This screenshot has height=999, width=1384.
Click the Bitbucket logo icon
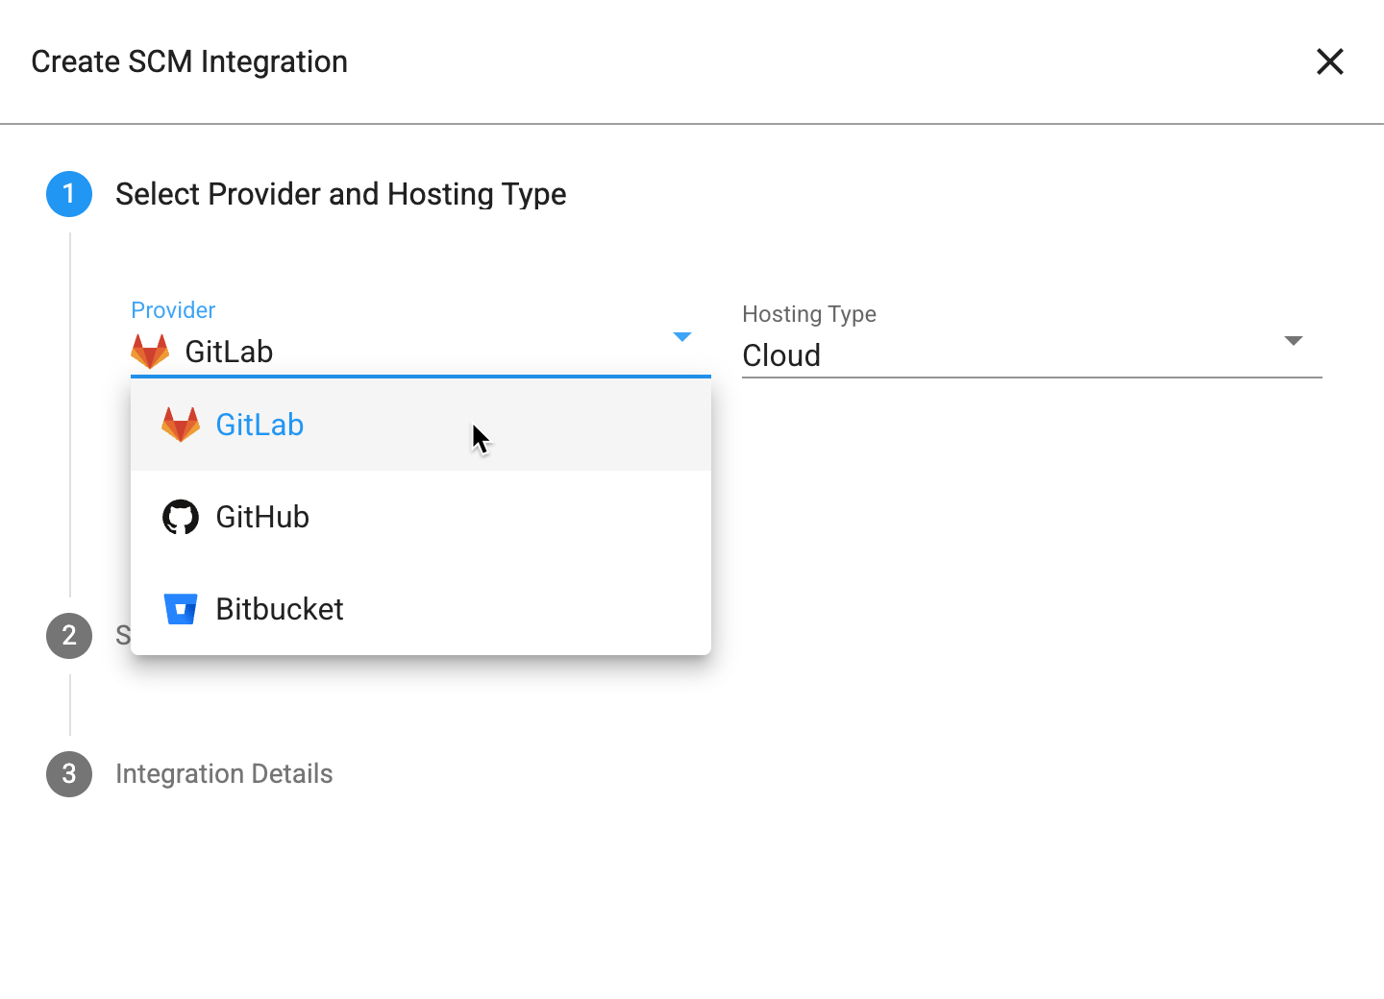click(181, 609)
